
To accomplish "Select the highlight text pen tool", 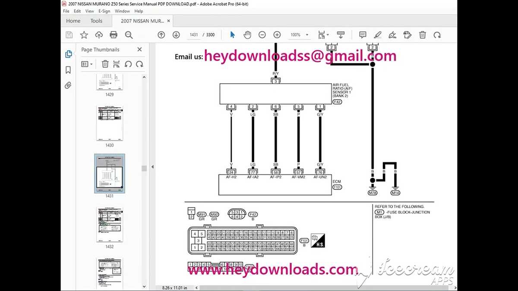I will [378, 35].
